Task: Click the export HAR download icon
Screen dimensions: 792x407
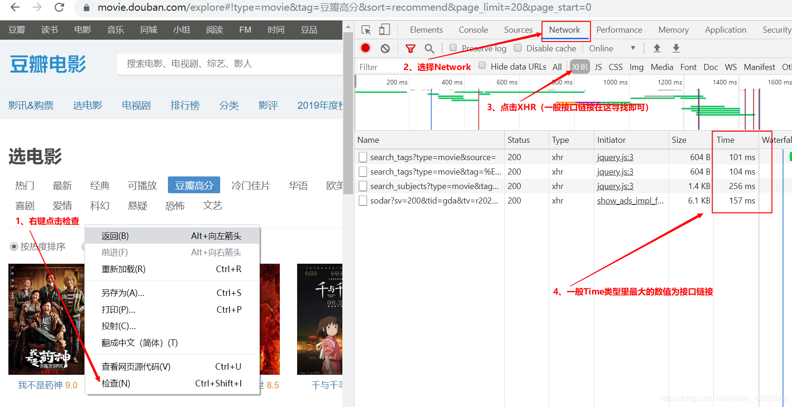Action: click(x=676, y=48)
